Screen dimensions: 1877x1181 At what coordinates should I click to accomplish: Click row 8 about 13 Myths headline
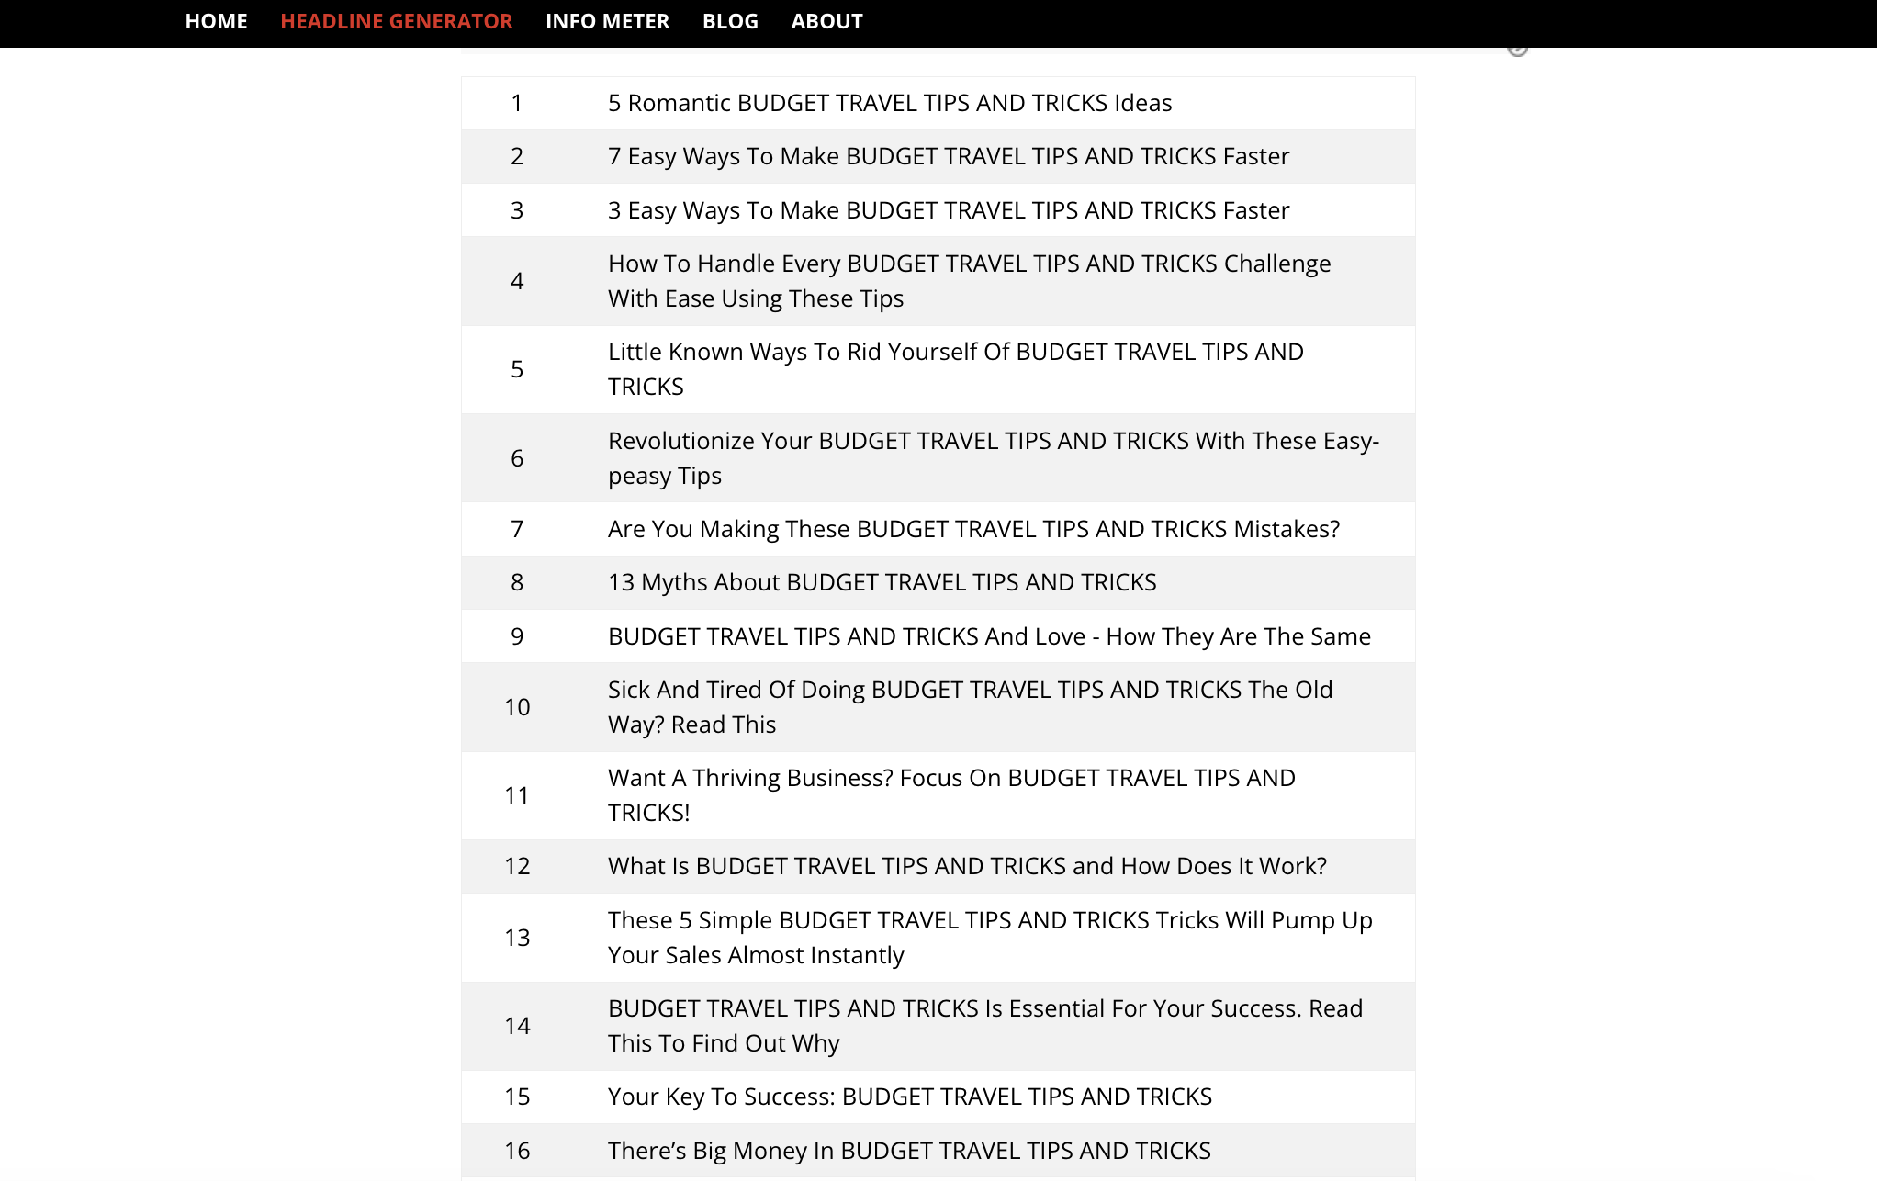pyautogui.click(x=938, y=581)
